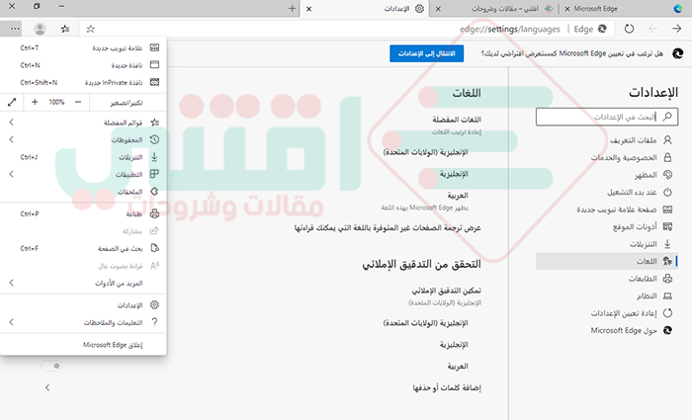Open نافذة InPrivate جديدة menu item
Screen dimensions: 692x420
(x=83, y=82)
